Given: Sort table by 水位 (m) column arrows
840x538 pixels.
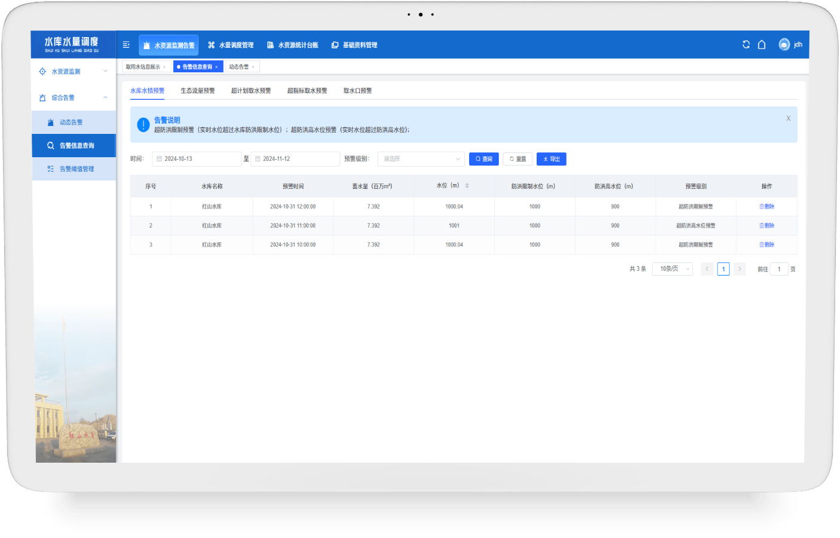Looking at the screenshot, I should point(467,186).
